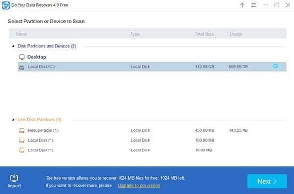294x194 pixels.
Task: Open the Upgrade to pro version link
Action: [139, 185]
